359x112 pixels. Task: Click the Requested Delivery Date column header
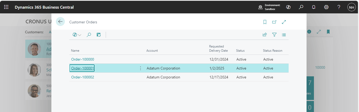tap(218, 49)
